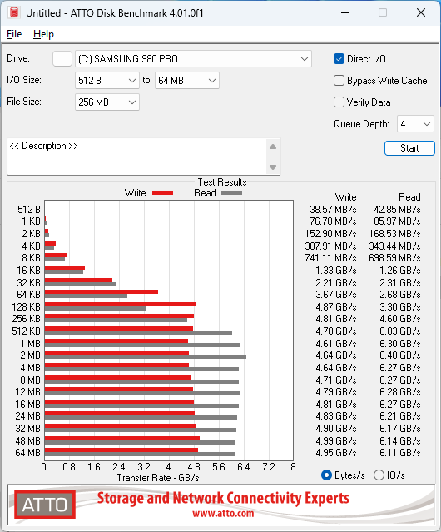Expand the Drive selection dropdown
Image resolution: width=441 pixels, height=532 pixels.
[193, 59]
